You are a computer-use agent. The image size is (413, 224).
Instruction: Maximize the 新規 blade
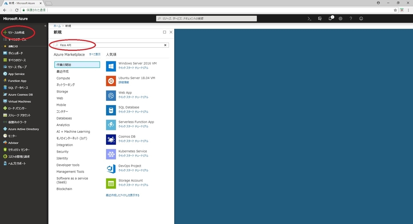[x=165, y=32]
